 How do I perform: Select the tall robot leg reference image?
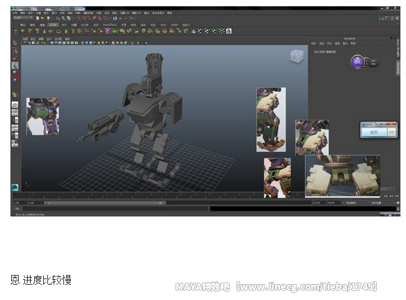coord(271,120)
